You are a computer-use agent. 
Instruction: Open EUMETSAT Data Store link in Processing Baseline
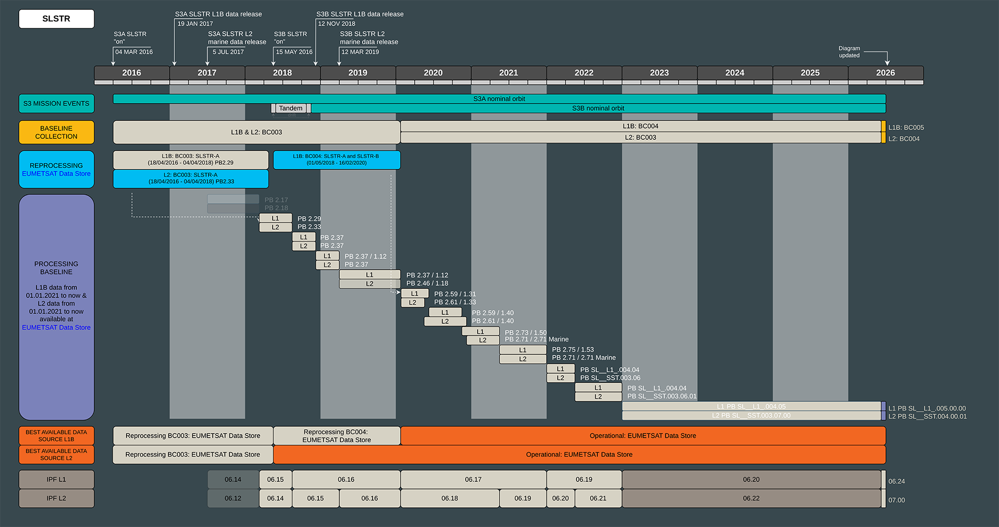point(56,327)
